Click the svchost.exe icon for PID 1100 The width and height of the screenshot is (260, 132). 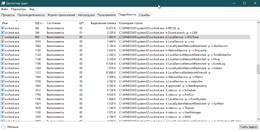[x=2, y=50]
